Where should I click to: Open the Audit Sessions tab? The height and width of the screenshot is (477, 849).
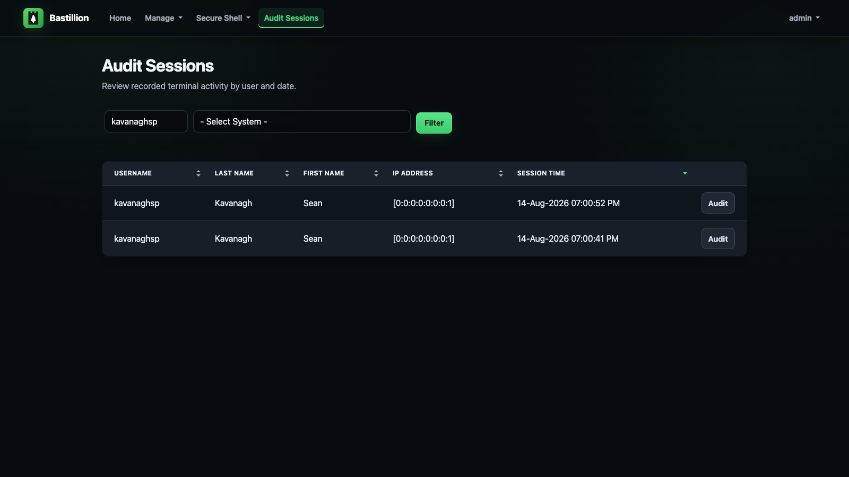[291, 18]
